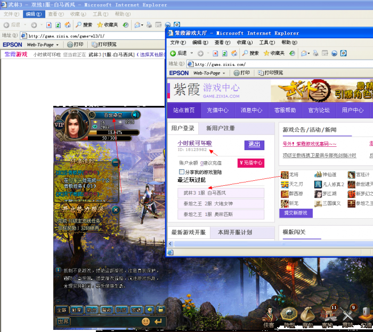Click VIP badge beside character portrait
Viewport: 373px width, 332px height.
click(59, 124)
